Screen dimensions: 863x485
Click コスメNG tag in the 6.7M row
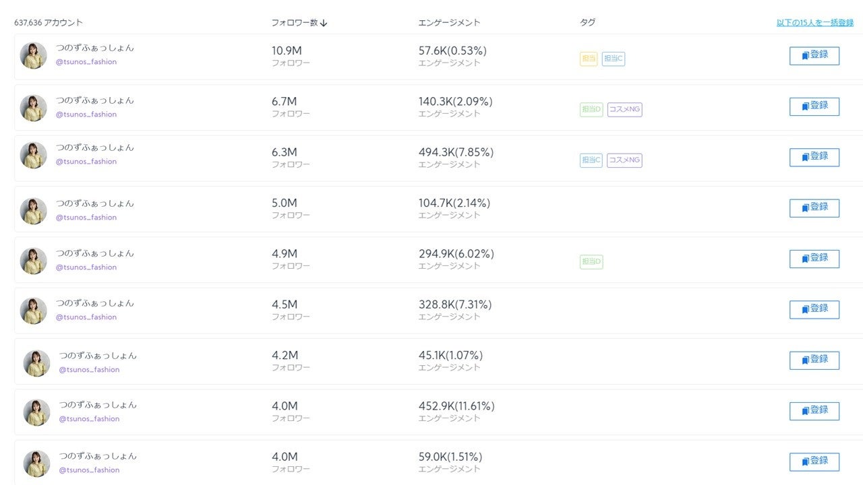coord(624,109)
